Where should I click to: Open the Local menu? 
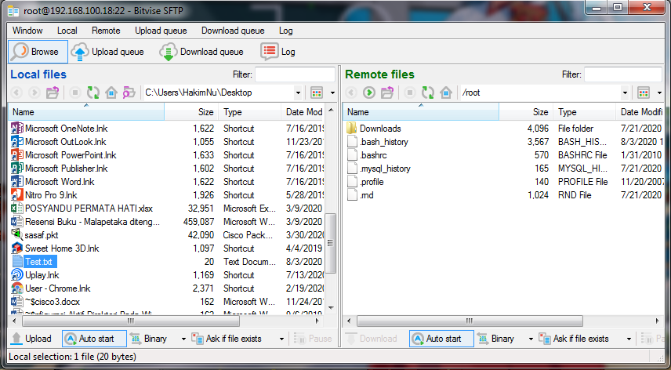67,31
